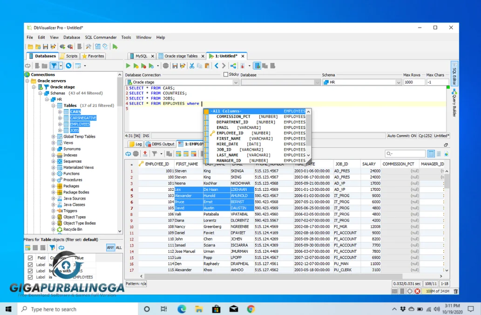
Task: Click the export red arrow icon in result toolbar
Action: (x=145, y=154)
